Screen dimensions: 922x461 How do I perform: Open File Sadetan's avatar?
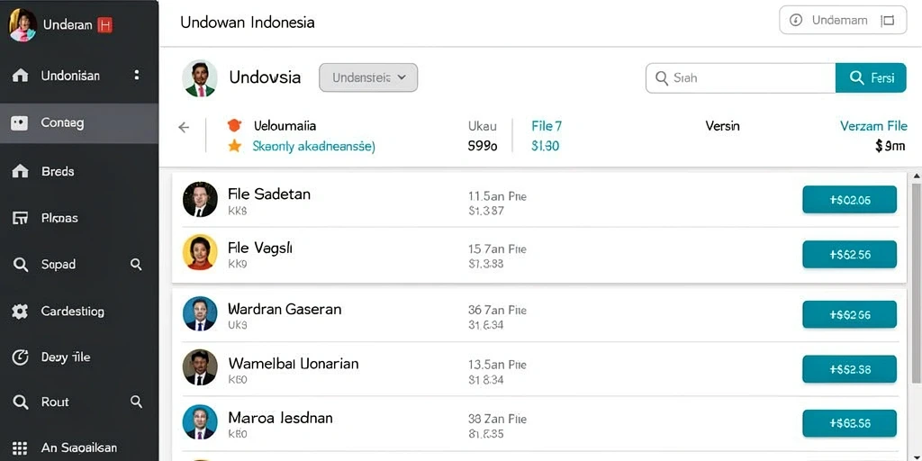200,199
